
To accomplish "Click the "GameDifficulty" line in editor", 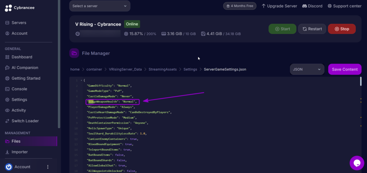I will pos(109,86).
